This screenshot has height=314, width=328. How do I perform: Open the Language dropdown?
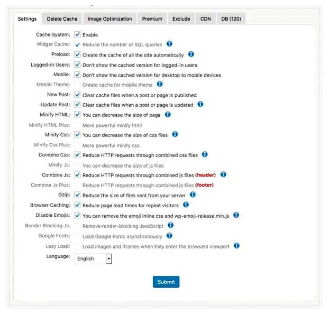point(93,258)
